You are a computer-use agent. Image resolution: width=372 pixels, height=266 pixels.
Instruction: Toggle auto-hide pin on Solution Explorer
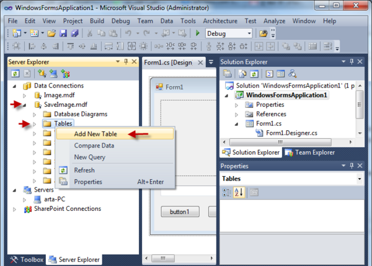(352, 62)
